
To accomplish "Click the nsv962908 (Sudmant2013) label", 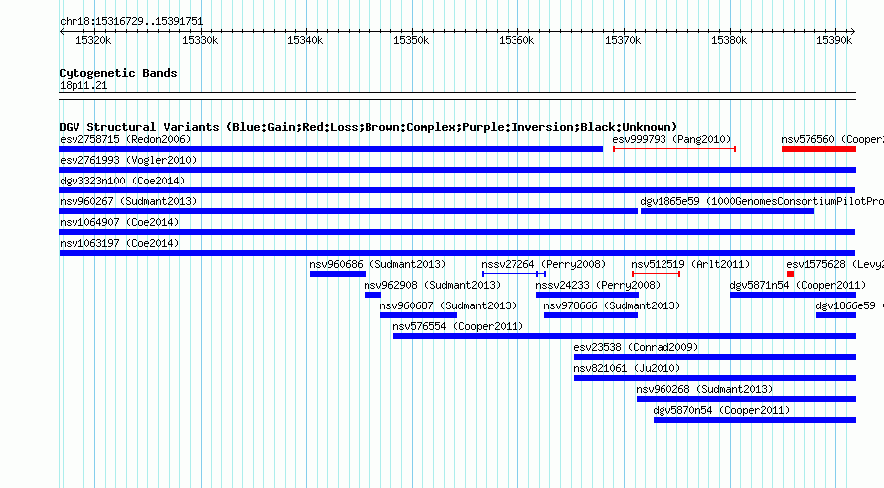I will click(432, 285).
